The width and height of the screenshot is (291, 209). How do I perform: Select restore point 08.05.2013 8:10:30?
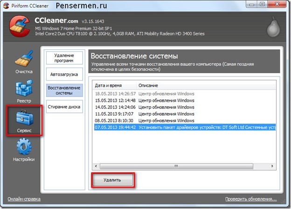point(185,120)
